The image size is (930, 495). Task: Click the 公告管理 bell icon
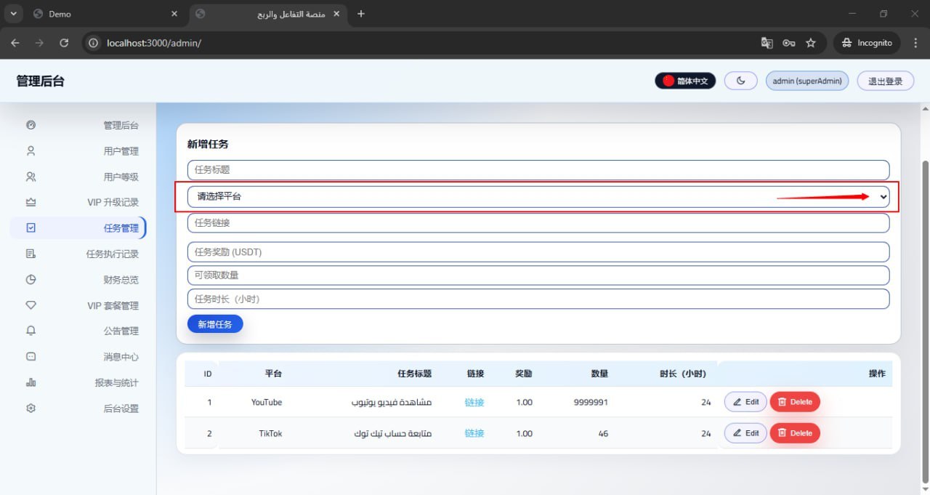click(31, 331)
